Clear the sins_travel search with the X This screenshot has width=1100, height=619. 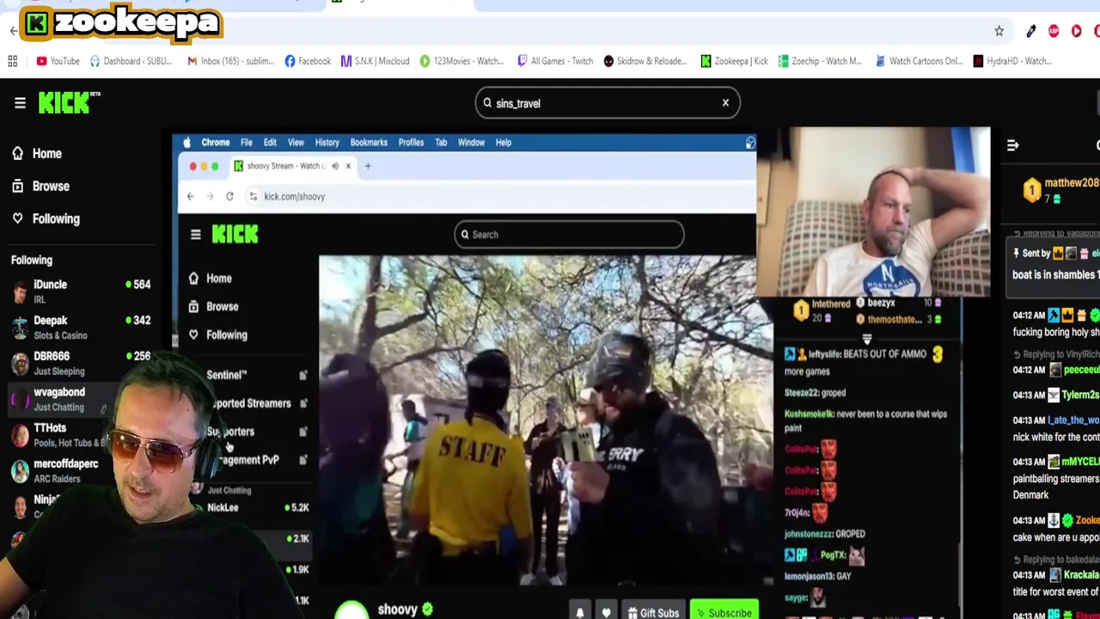pos(725,103)
